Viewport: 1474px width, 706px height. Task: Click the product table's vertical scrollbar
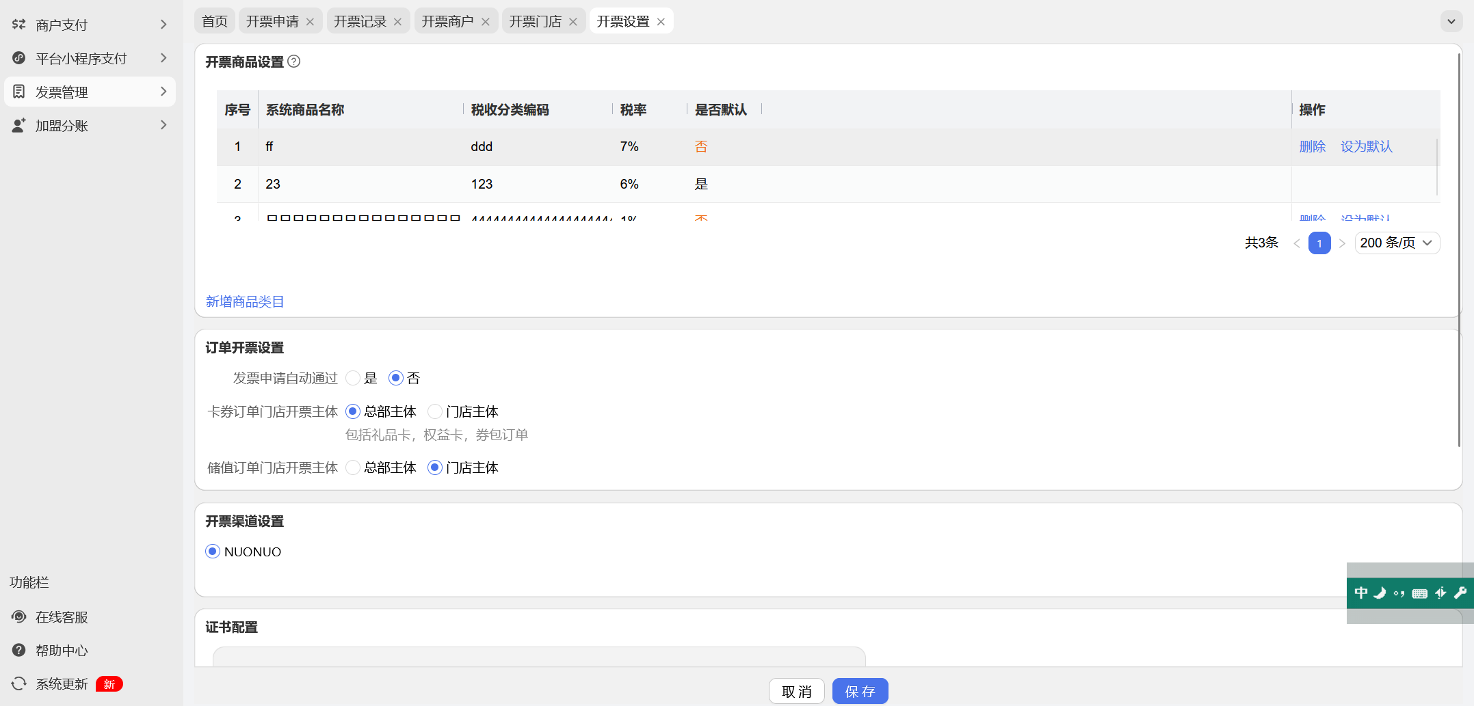pyautogui.click(x=1437, y=167)
